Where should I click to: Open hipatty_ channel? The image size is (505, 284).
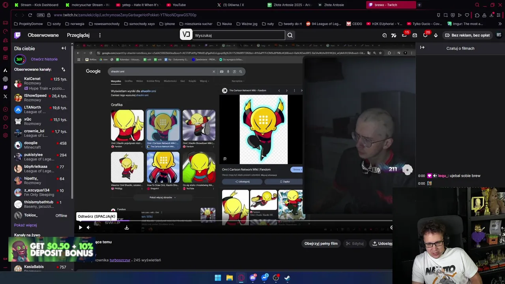[41, 181]
